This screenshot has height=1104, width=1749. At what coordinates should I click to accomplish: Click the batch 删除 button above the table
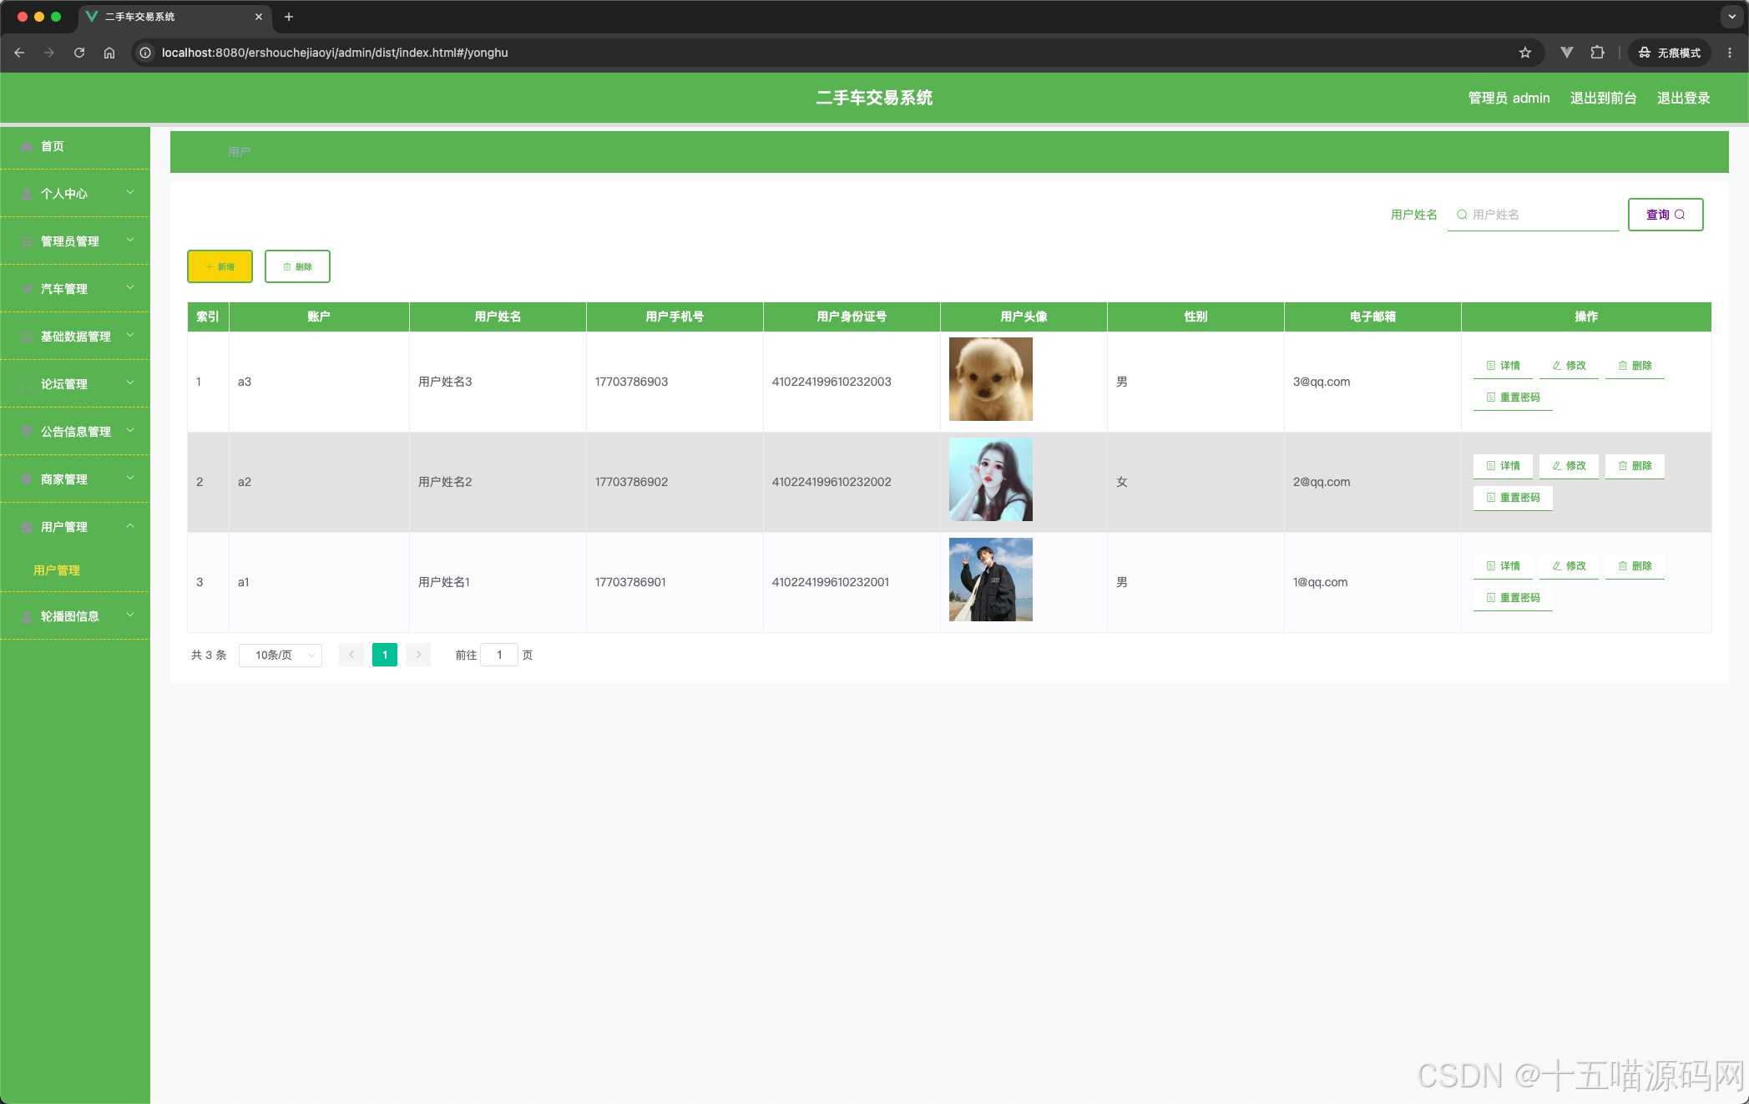click(x=297, y=266)
